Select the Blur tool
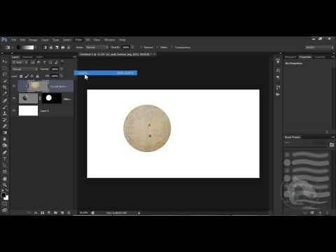The width and height of the screenshot is (336, 252). click(x=4, y=139)
